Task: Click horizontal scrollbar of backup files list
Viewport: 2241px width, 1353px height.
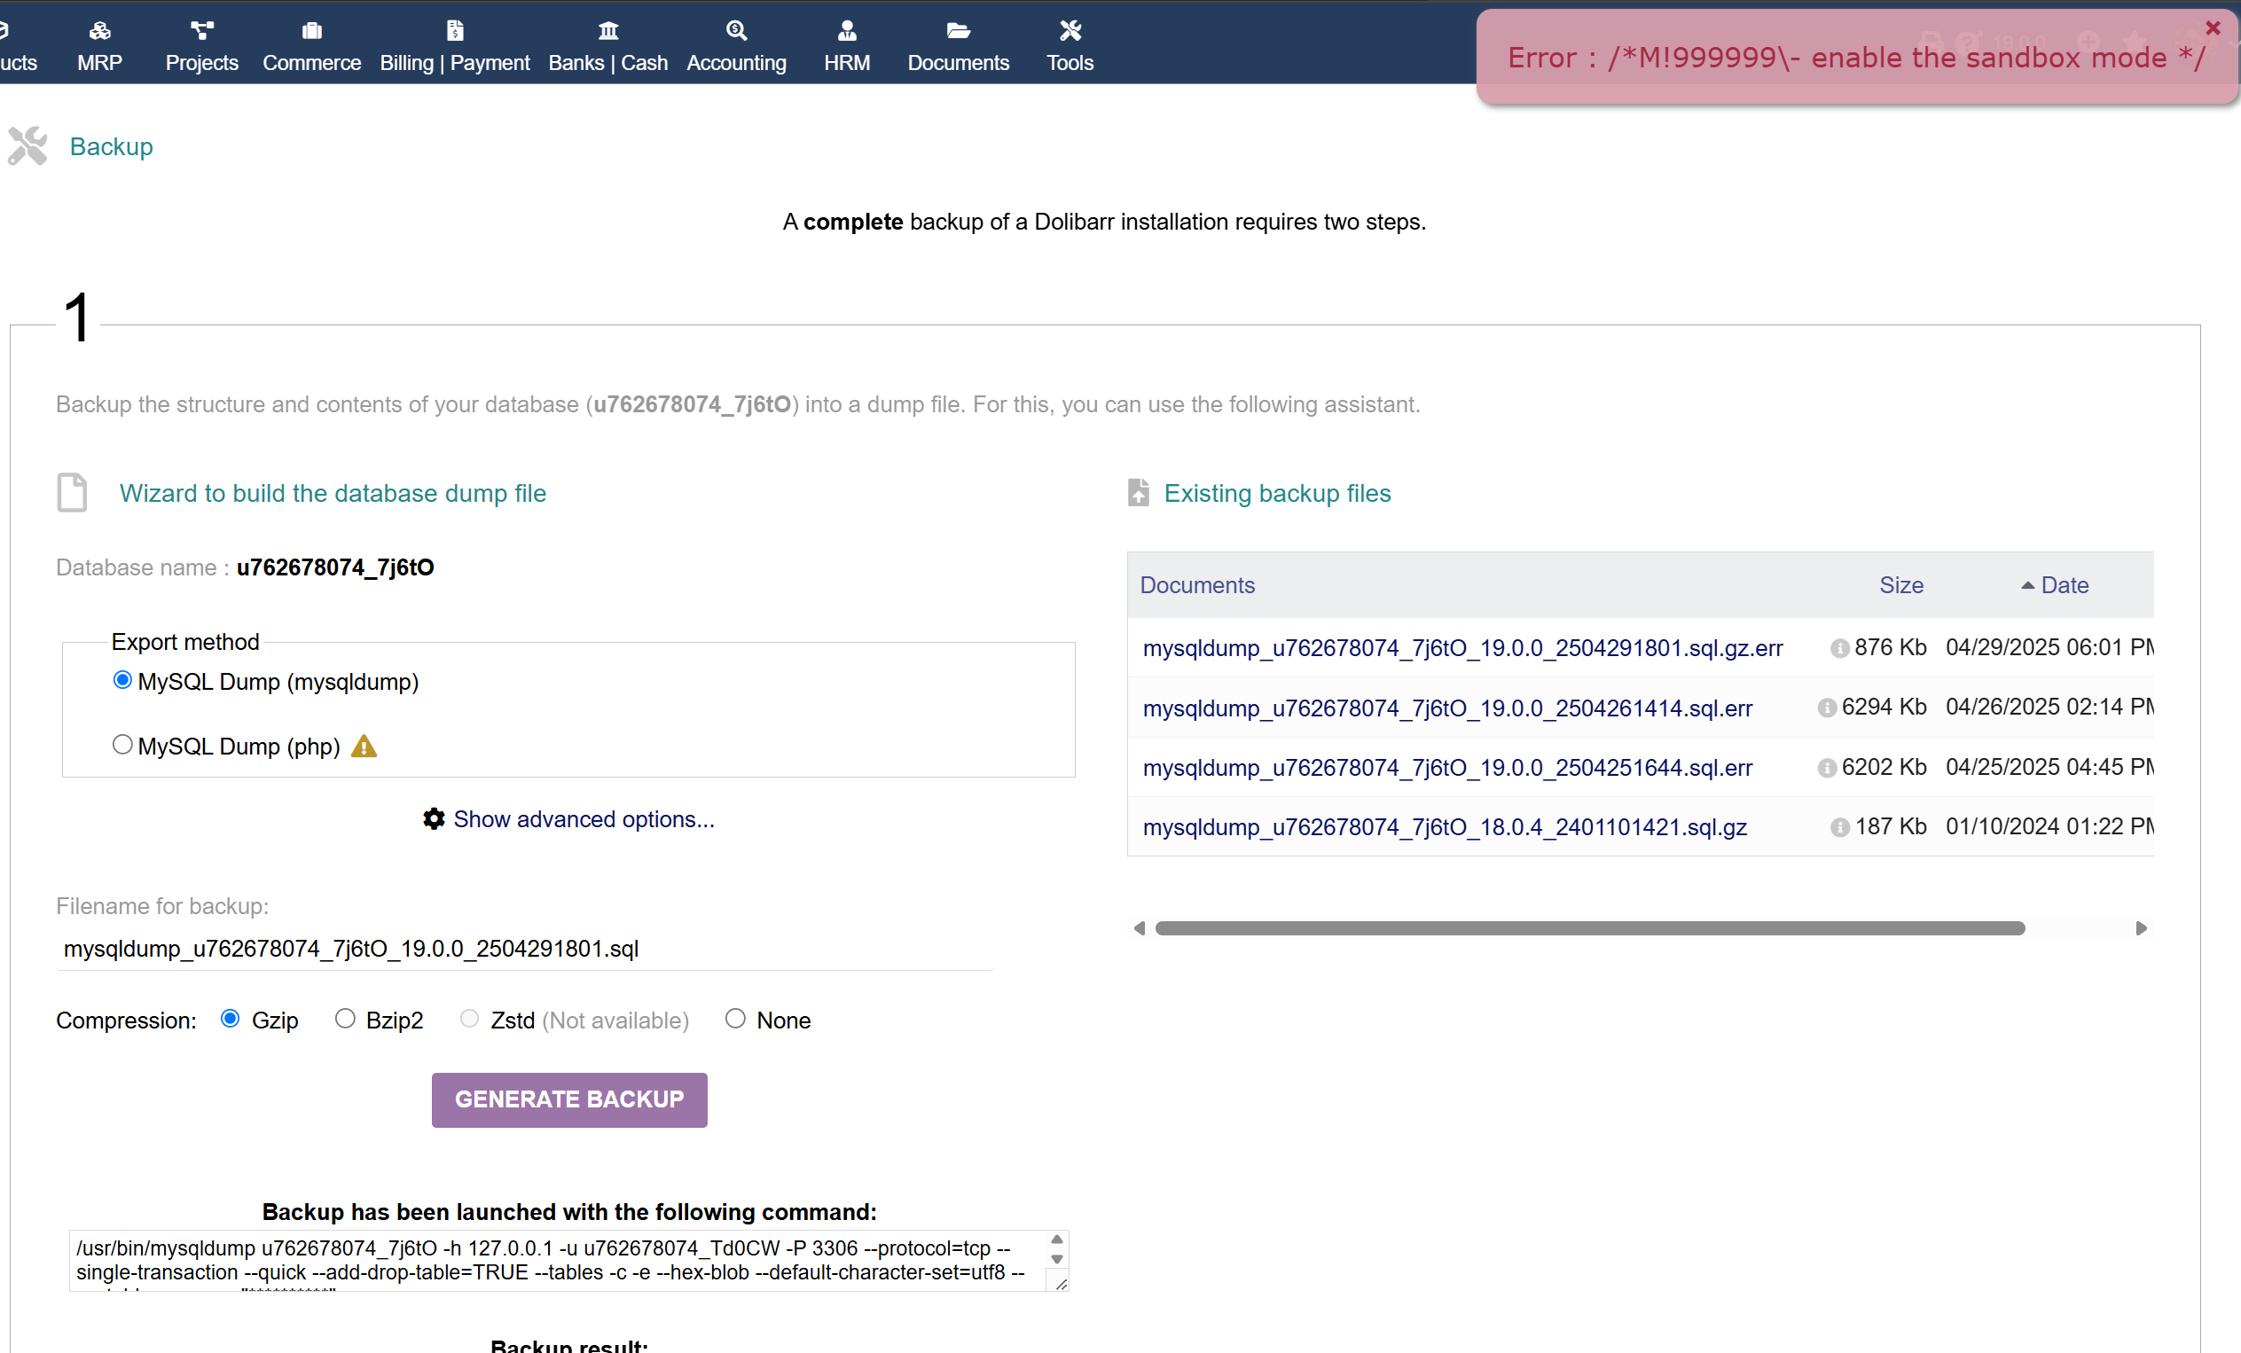Action: (1590, 928)
